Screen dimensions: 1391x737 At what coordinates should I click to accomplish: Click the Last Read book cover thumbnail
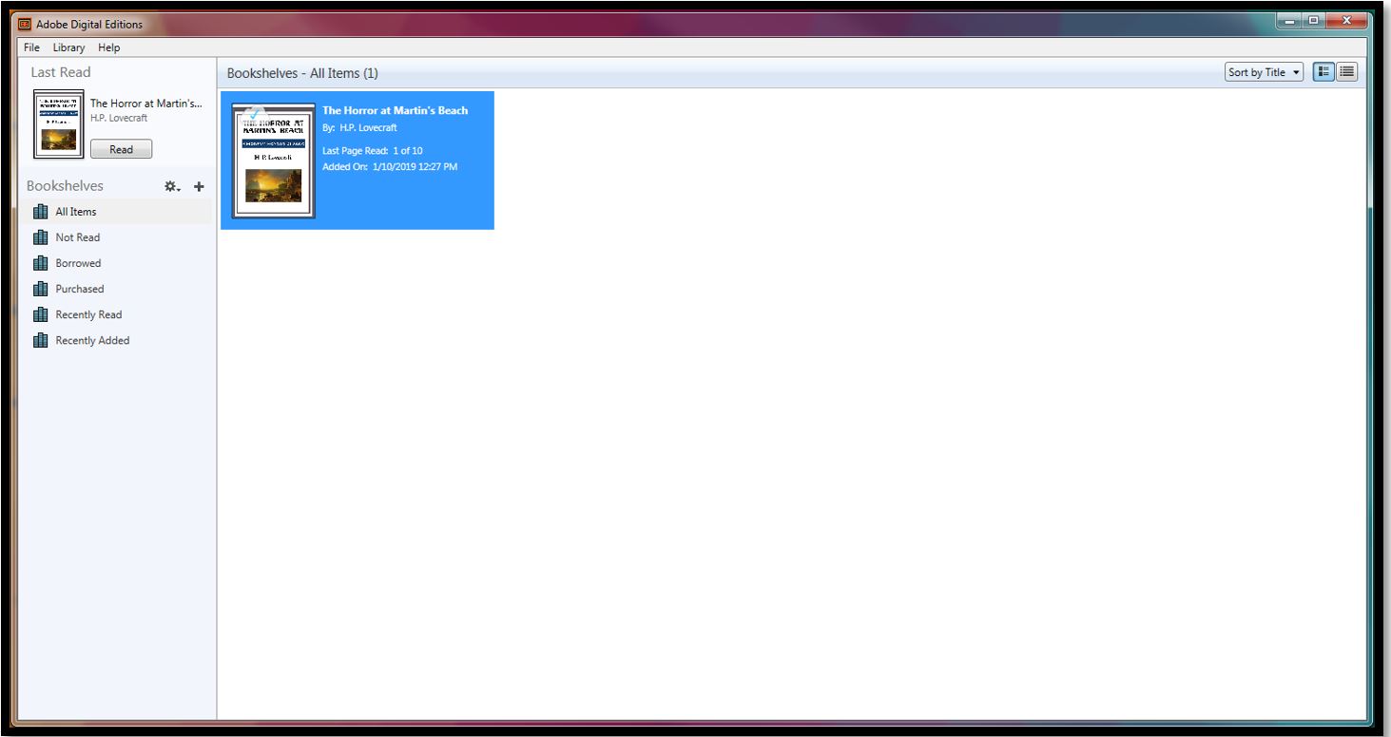[x=59, y=123]
